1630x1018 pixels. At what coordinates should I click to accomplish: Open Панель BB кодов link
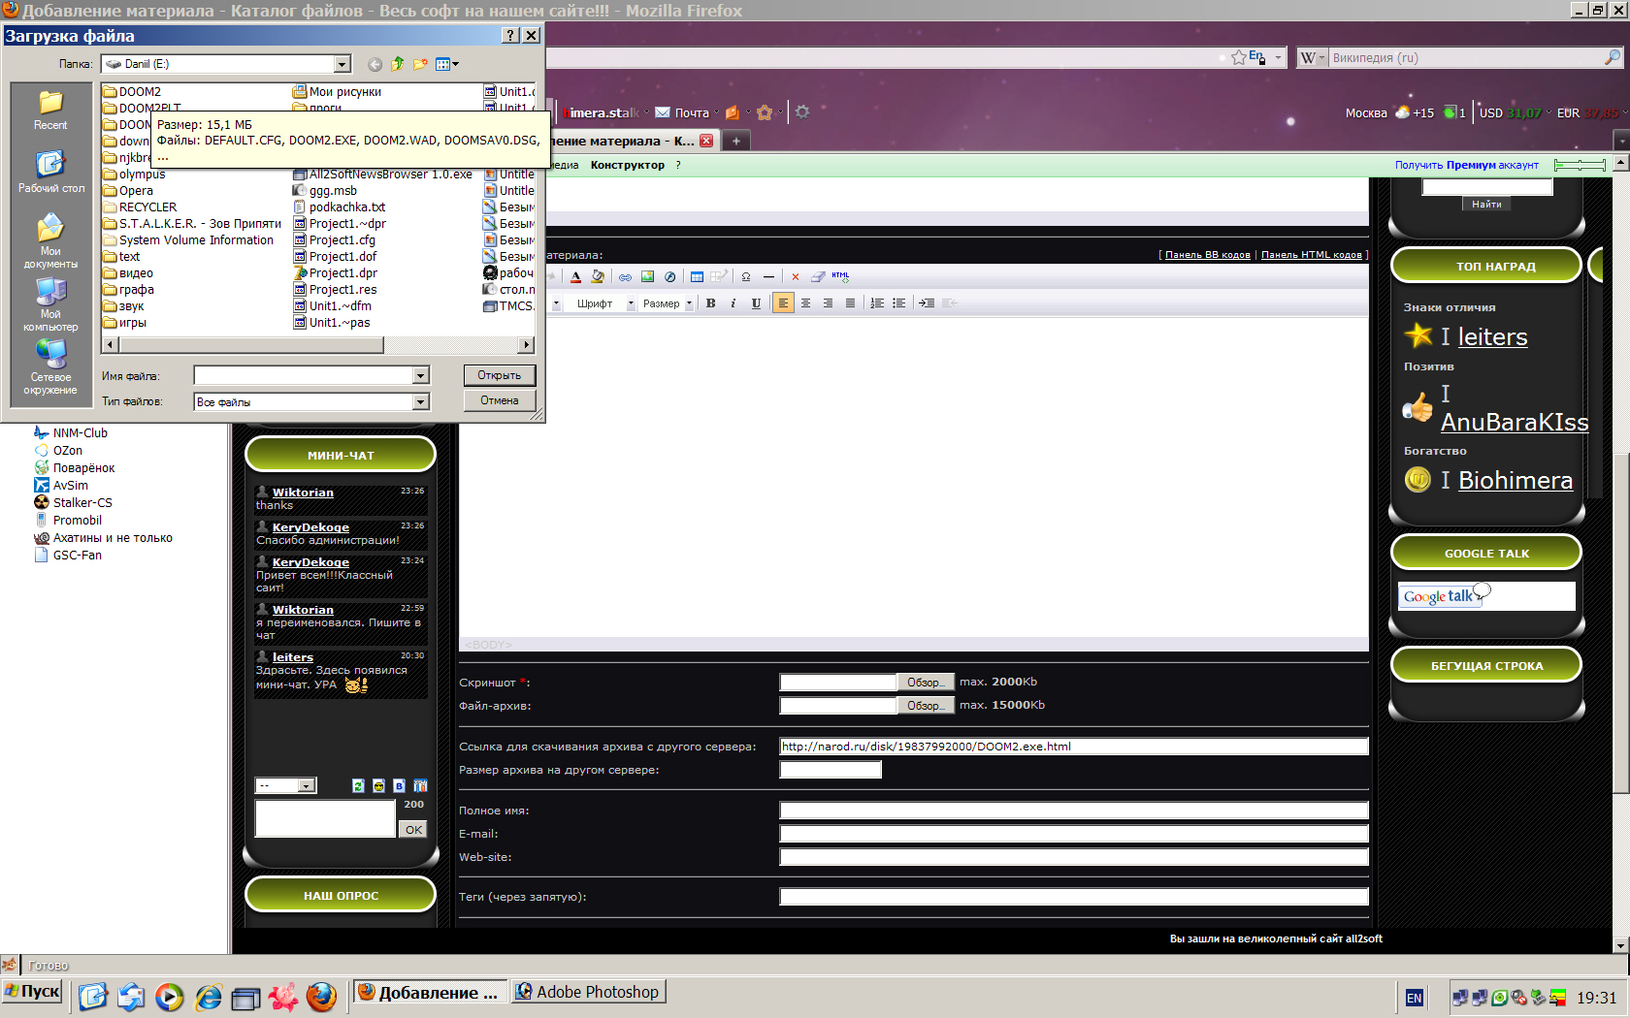(x=1207, y=255)
